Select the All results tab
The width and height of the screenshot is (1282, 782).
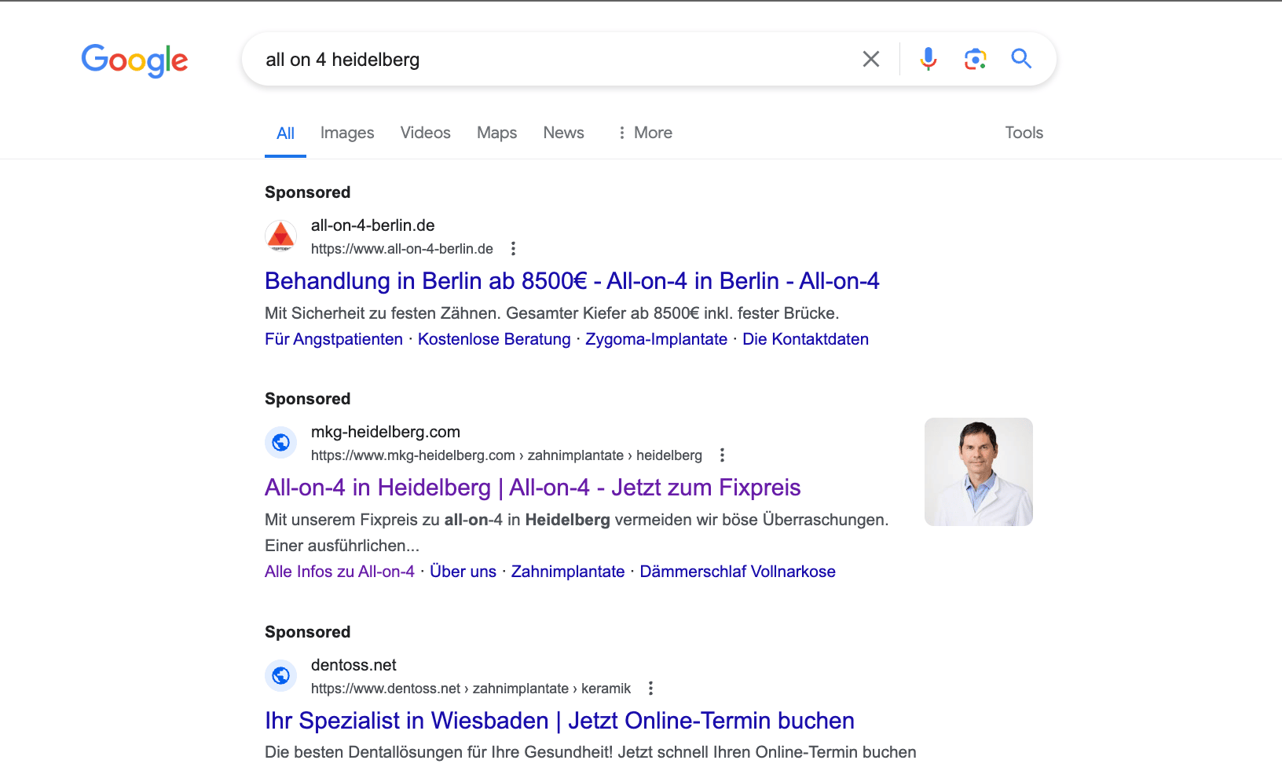pos(285,133)
